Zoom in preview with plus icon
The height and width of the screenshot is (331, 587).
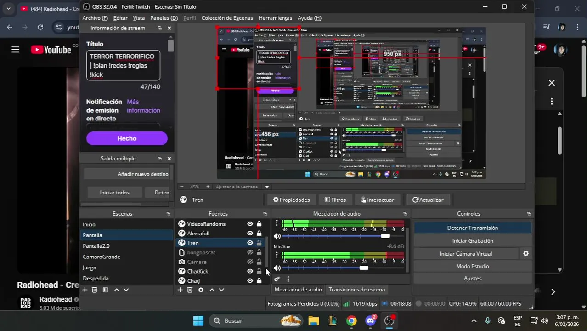(208, 187)
